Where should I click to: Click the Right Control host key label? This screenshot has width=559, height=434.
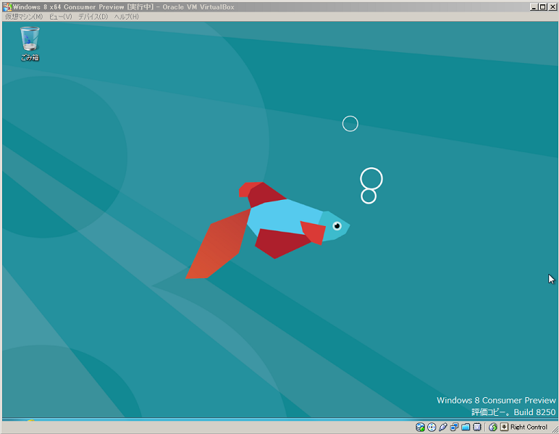529,427
